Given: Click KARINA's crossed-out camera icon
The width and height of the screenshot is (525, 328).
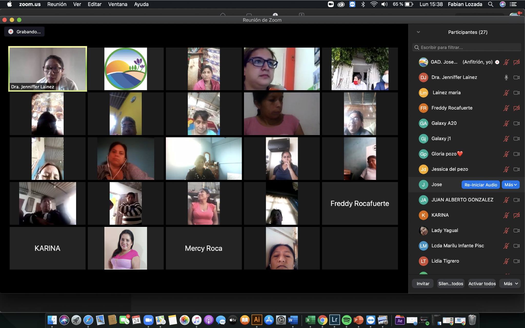Looking at the screenshot, I should pos(516,215).
